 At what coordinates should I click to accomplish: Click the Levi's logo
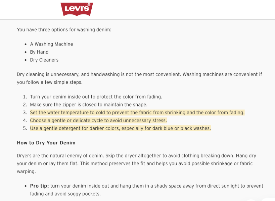[77, 9]
